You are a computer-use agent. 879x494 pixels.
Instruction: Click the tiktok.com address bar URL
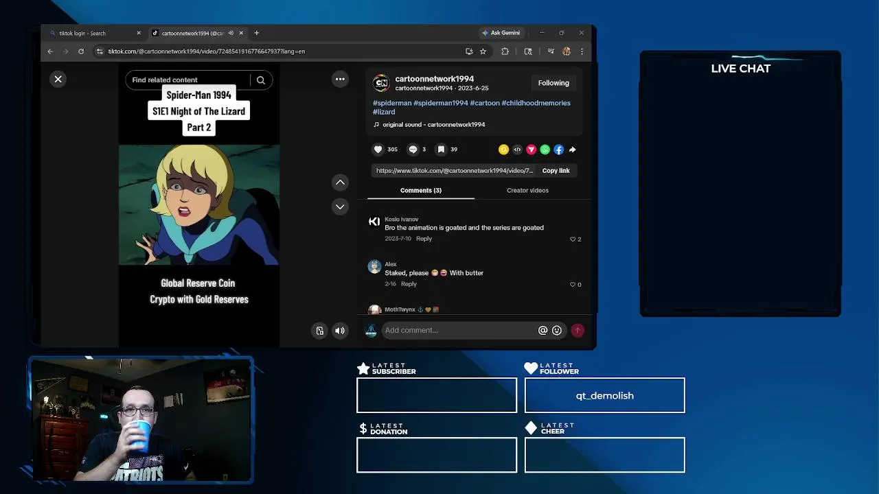tap(206, 51)
